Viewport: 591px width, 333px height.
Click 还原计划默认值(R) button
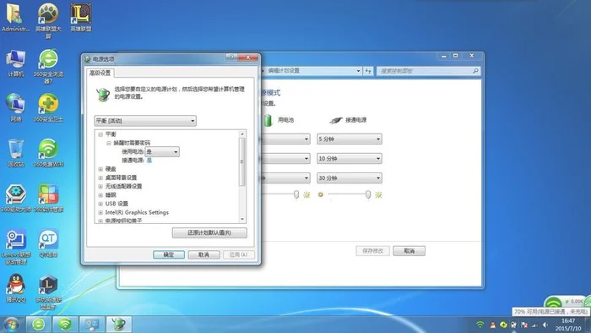click(209, 232)
